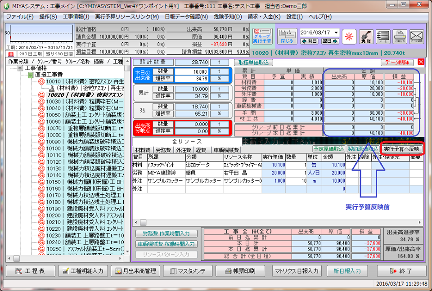Image resolution: width=432 pixels, height=291 pixels.
Task: Click the green 直接工事費 tree icon
Action: tap(31, 75)
